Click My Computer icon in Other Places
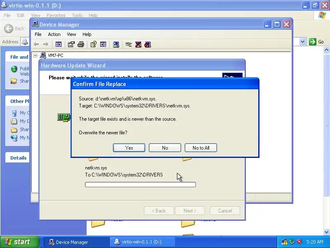Viewport: 330px width, 248px height. pyautogui.click(x=14, y=113)
